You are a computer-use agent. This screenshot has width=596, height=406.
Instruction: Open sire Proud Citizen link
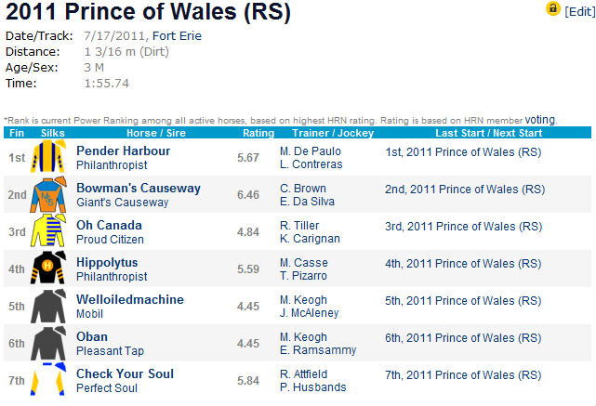pos(111,240)
